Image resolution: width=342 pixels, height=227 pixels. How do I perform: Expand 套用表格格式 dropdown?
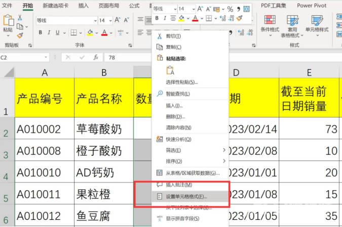[x=302, y=35]
